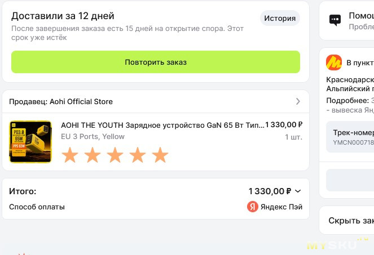This screenshot has height=255, width=374.
Task: Click the Скрыть заказ button
Action: (x=351, y=221)
